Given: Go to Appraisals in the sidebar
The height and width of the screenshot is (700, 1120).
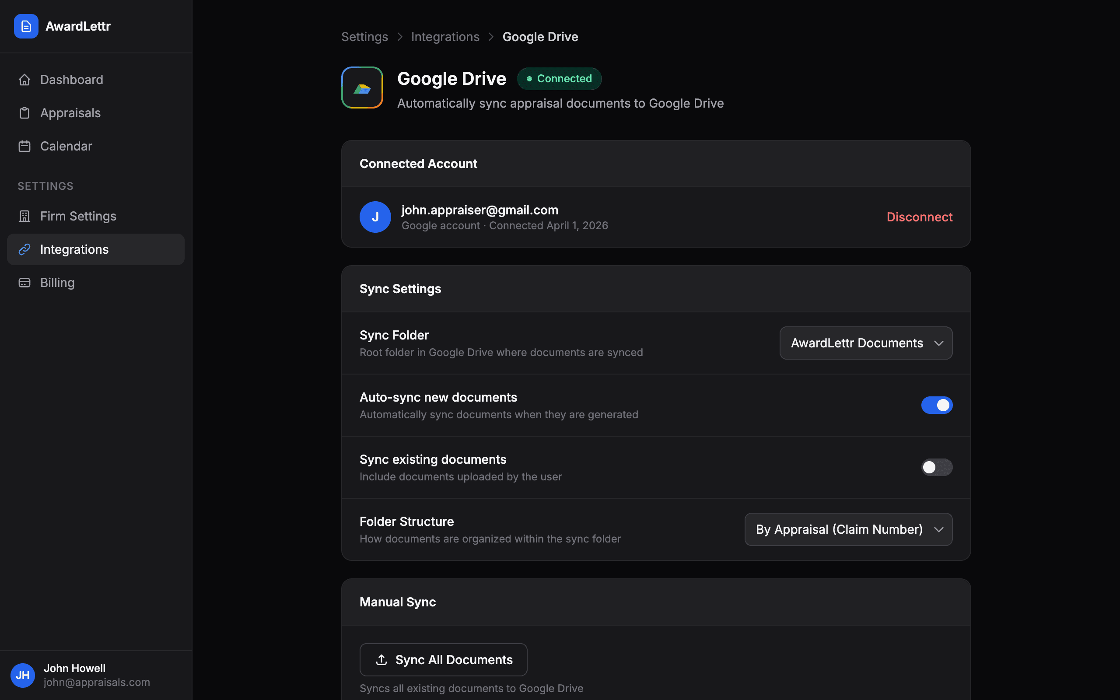Looking at the screenshot, I should pyautogui.click(x=96, y=113).
